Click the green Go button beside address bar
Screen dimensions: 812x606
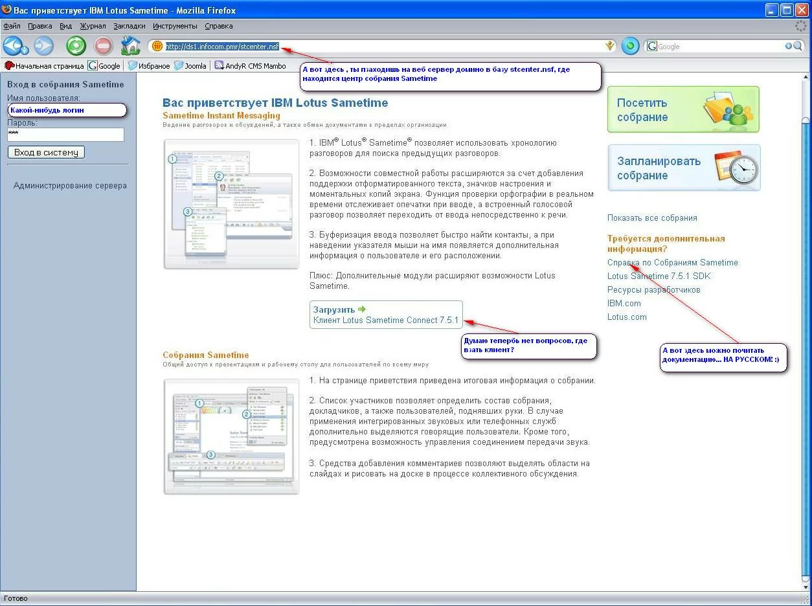pyautogui.click(x=630, y=46)
